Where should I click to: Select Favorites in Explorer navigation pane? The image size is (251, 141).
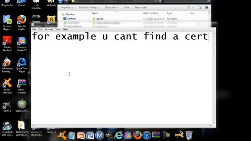tap(68, 14)
